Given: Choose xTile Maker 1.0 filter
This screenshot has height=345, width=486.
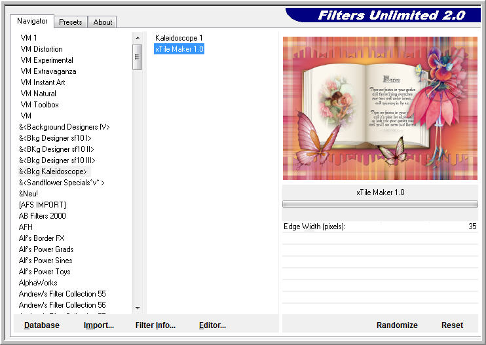Looking at the screenshot, I should point(179,49).
